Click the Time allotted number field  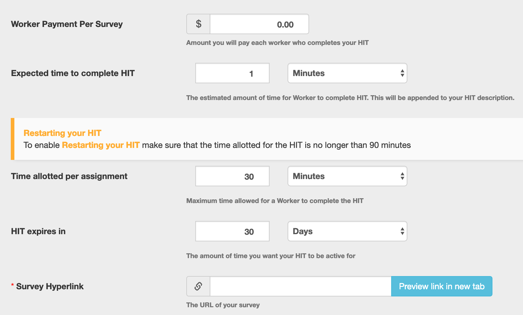(232, 176)
